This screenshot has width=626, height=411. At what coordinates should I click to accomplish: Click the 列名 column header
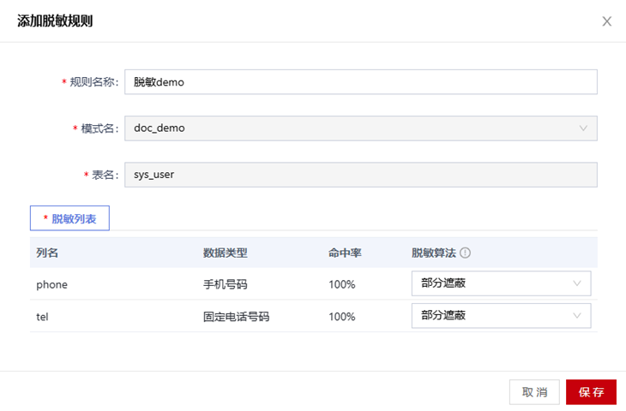click(47, 253)
